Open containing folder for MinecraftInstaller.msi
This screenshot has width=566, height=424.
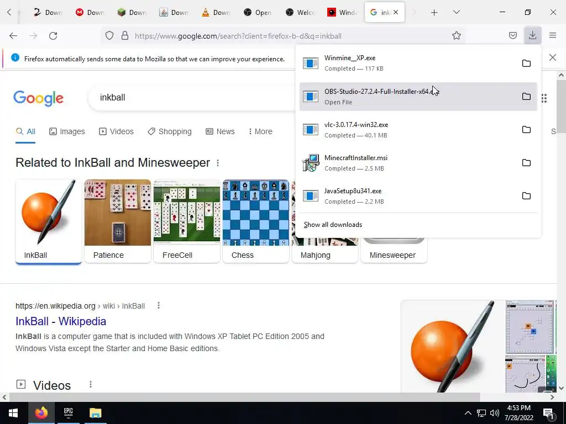tap(526, 163)
